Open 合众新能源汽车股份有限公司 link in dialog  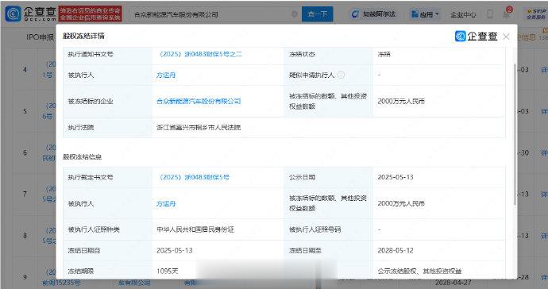tap(199, 102)
